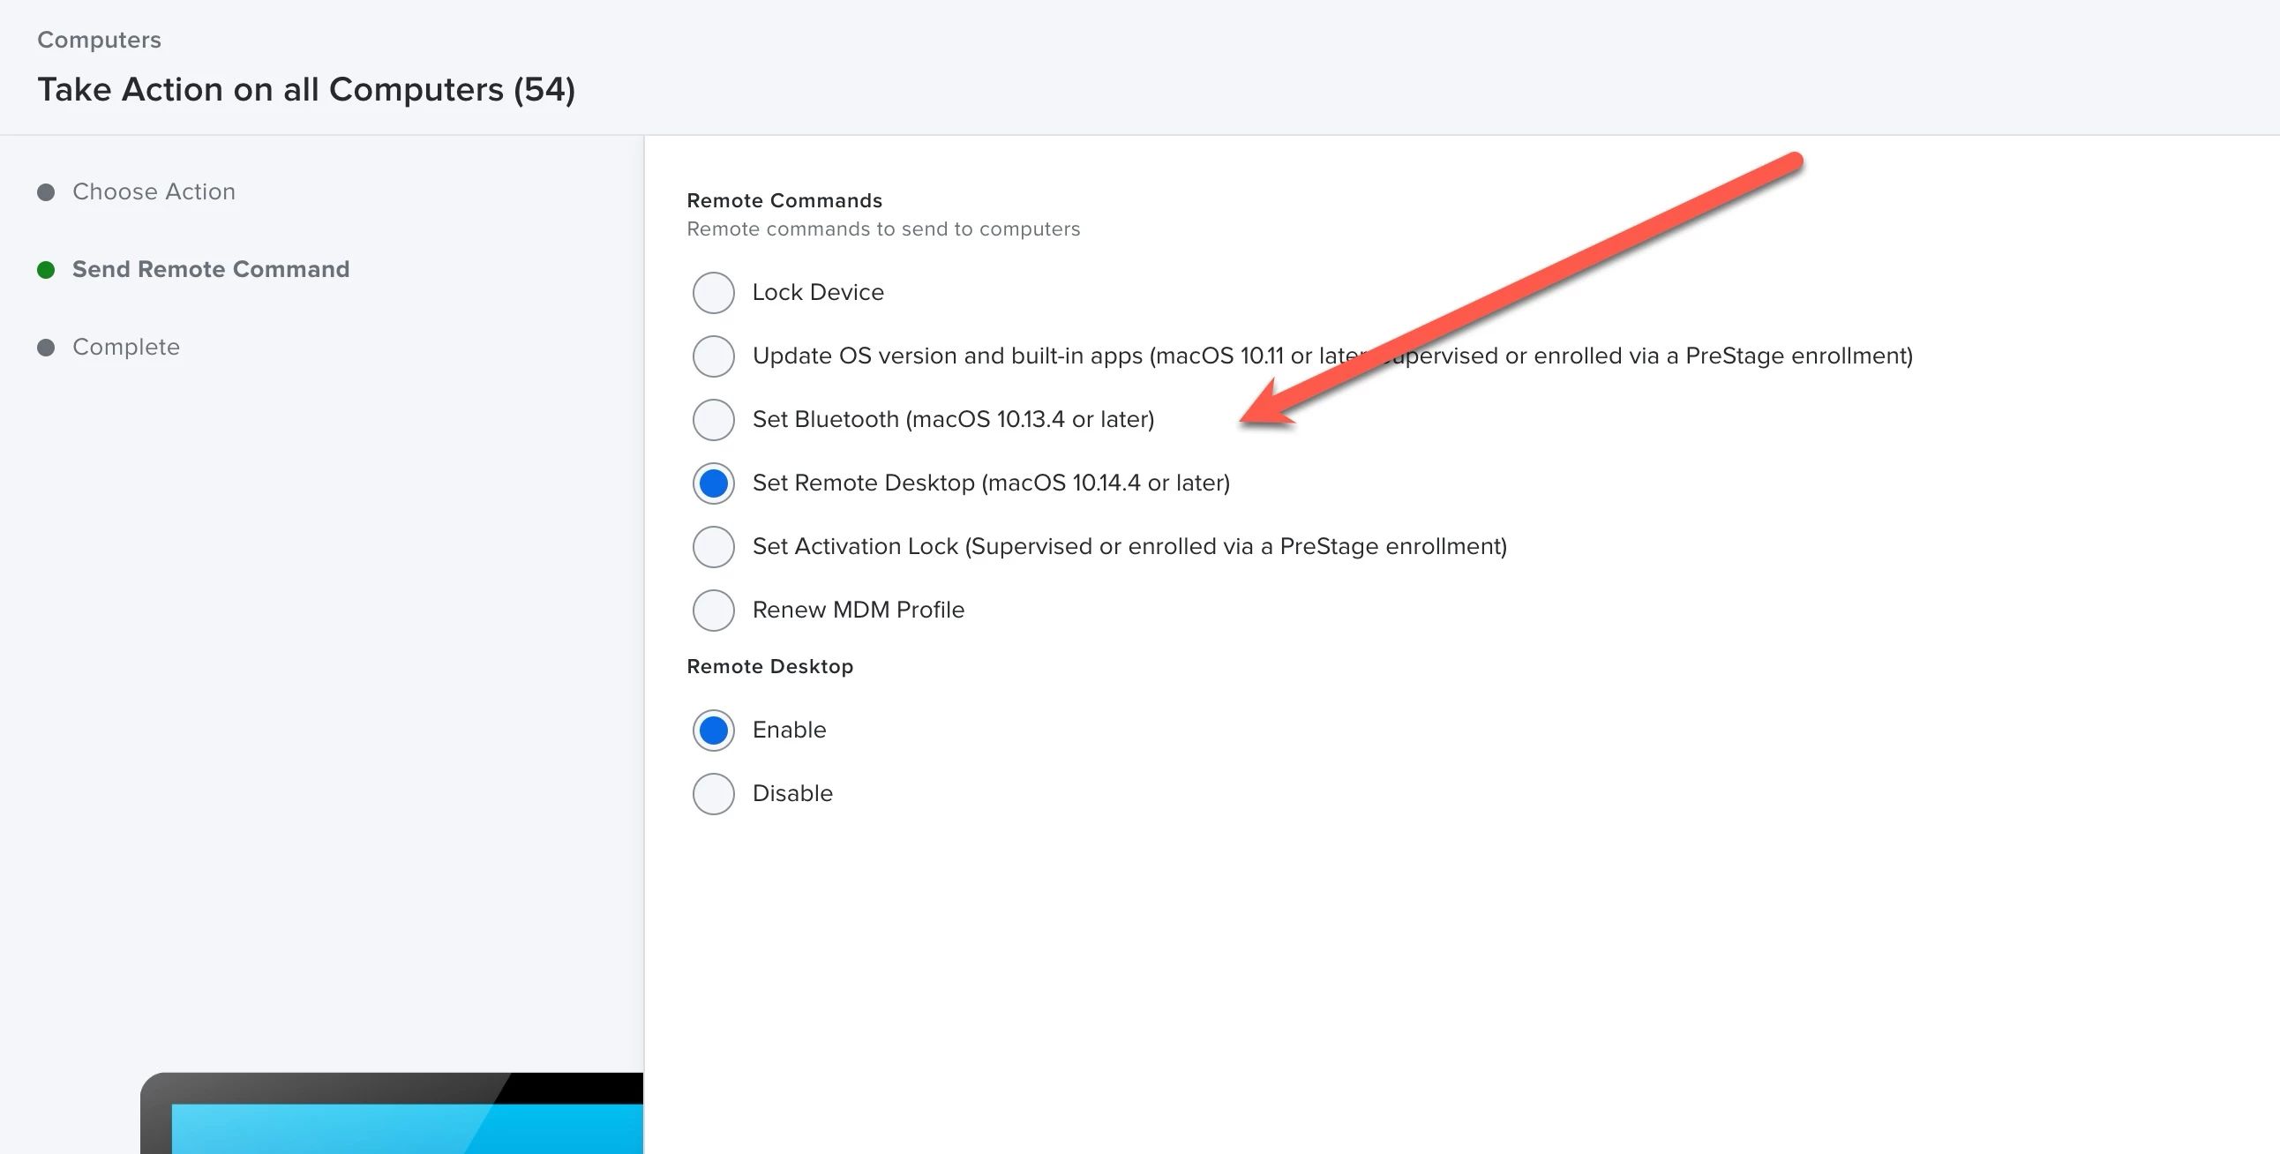Image resolution: width=2280 pixels, height=1154 pixels.
Task: Choose the Set Bluetooth radio option
Action: 714,419
